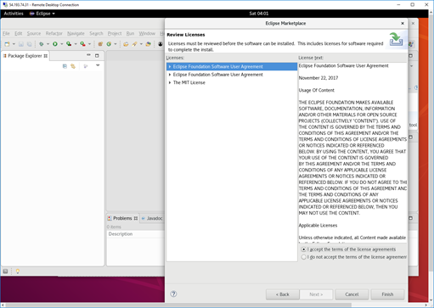
Task: Click inside the License text area
Action: (352, 153)
